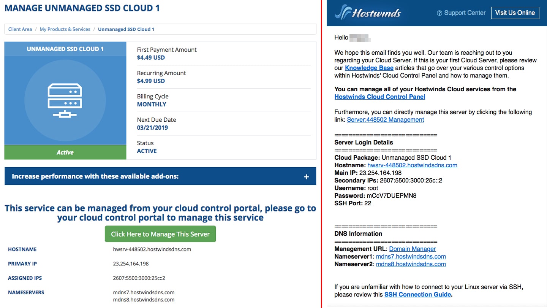Click Here to Manage This Server button
This screenshot has height=308, width=547.
[x=160, y=234]
